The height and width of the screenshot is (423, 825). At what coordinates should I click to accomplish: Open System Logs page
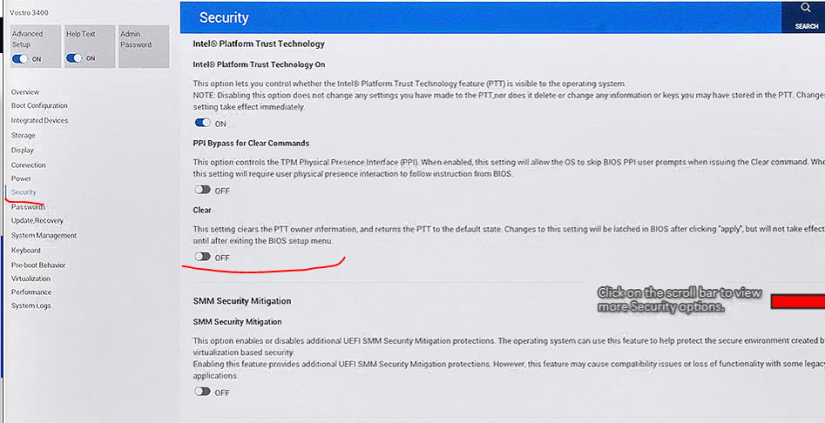(31, 305)
